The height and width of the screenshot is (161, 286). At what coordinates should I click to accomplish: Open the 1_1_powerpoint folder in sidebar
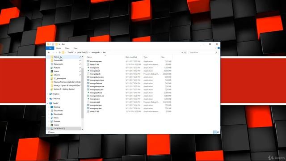point(60,78)
